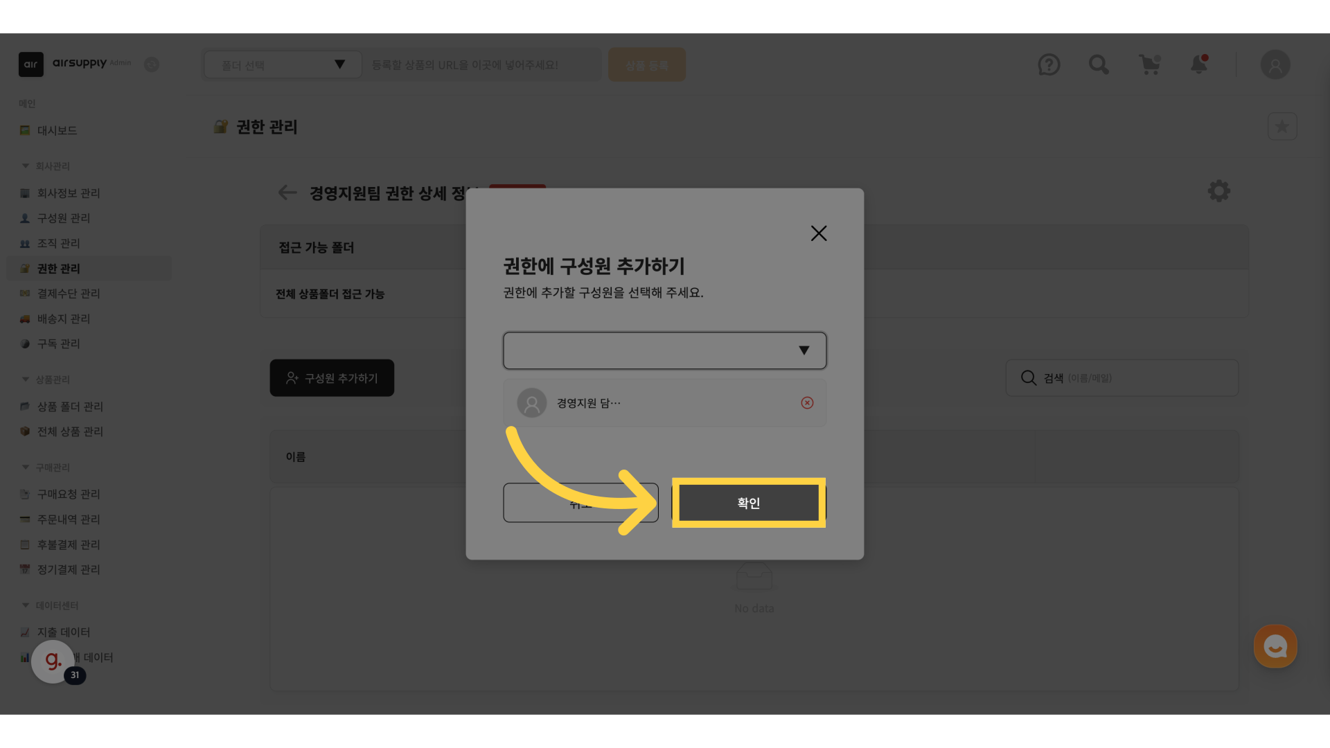
Task: Open 구성원 관리 in sidebar
Action: click(63, 218)
